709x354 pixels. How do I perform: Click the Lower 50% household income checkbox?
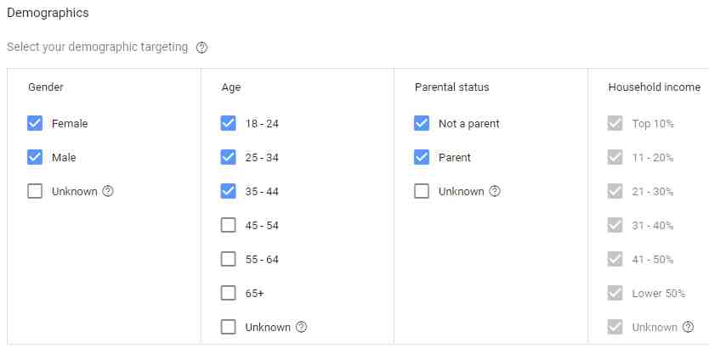coord(615,293)
